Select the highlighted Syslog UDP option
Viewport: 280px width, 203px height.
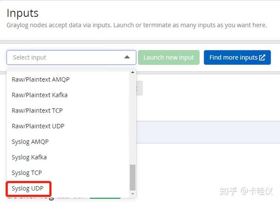28,189
